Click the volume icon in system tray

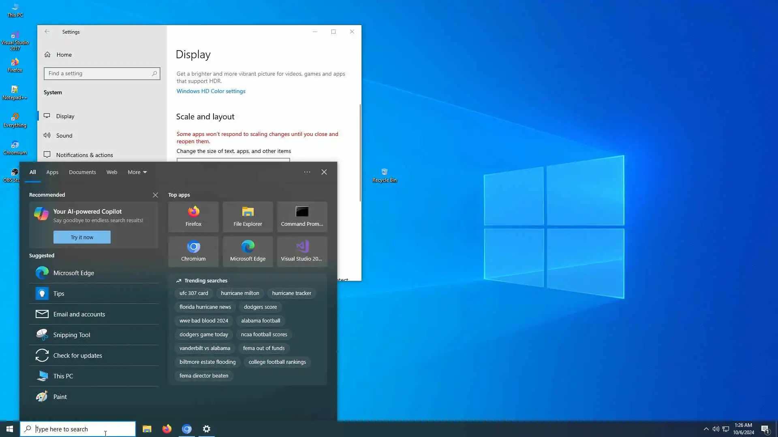click(x=716, y=429)
